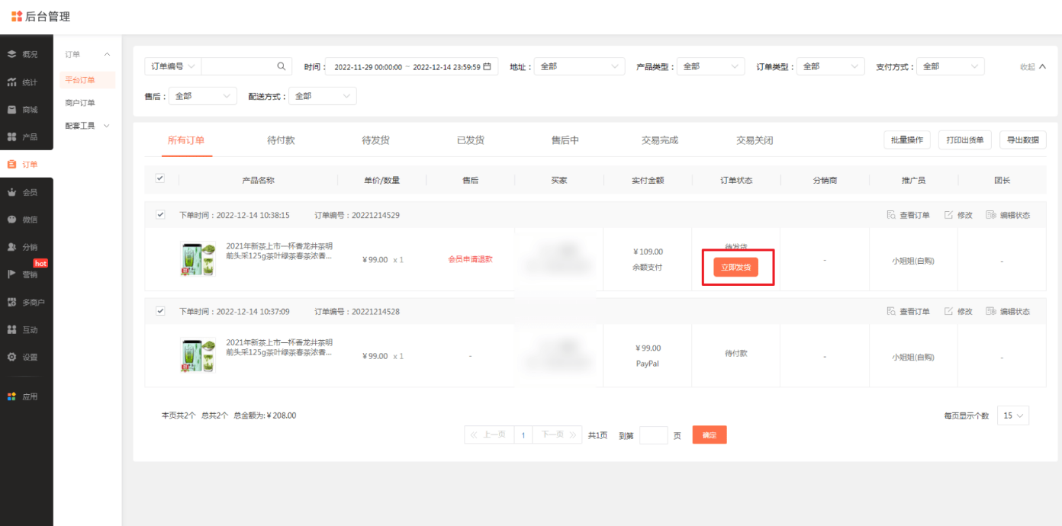Open the 商城 mall sidebar icon
Image resolution: width=1062 pixels, height=526 pixels.
pos(11,109)
